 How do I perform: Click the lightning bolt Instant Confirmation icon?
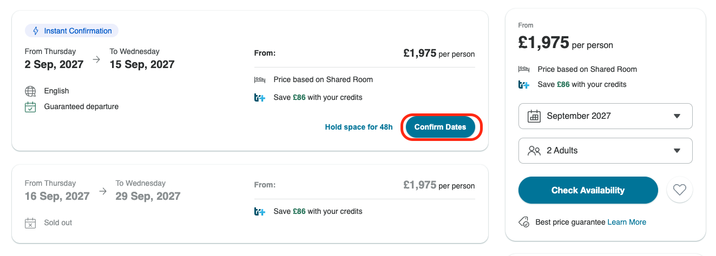click(x=36, y=31)
